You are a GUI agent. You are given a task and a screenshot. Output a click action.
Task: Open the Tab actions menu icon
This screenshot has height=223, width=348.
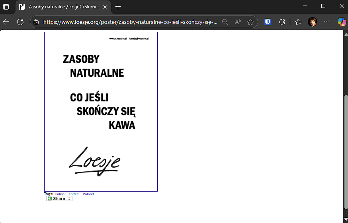tap(6, 7)
